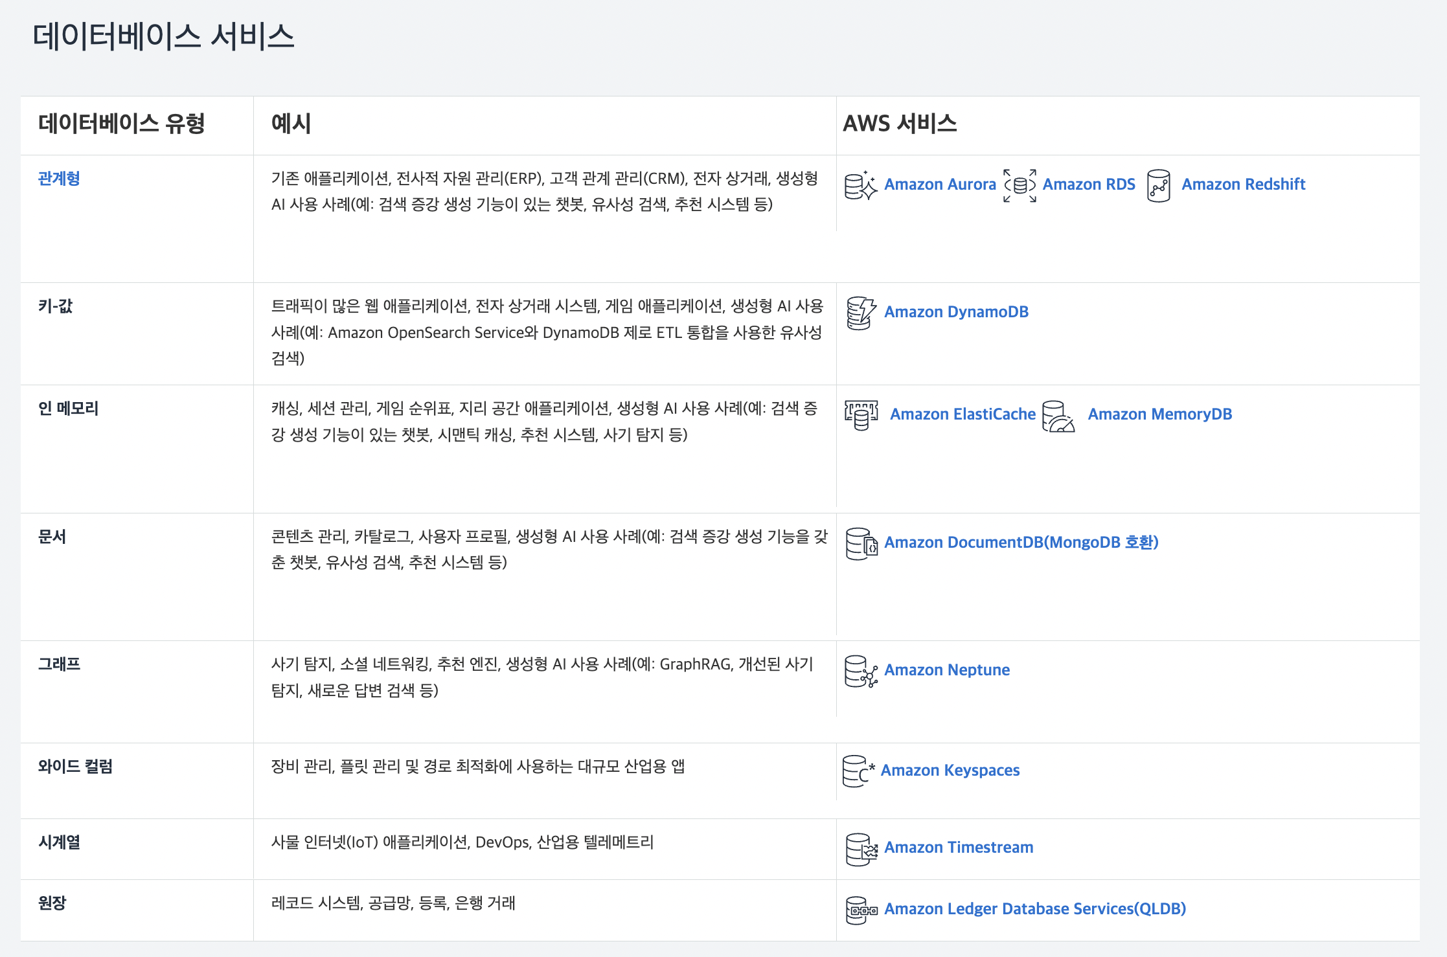Click the Amazon ElastiCache chip icon

click(x=861, y=415)
